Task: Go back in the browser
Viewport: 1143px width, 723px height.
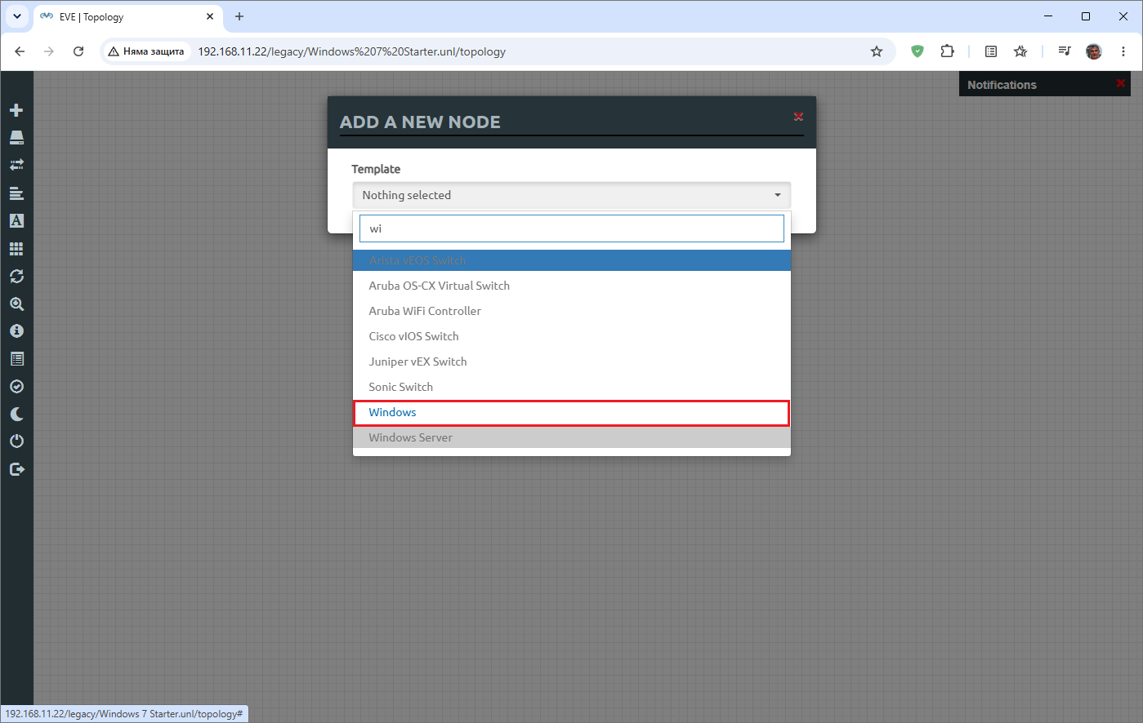Action: (x=20, y=51)
